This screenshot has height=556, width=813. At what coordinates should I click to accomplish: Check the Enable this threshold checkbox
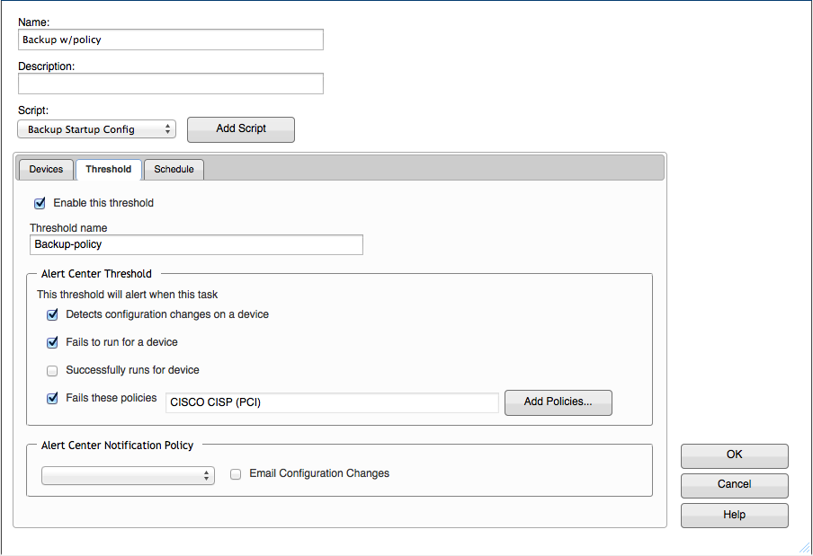point(40,204)
